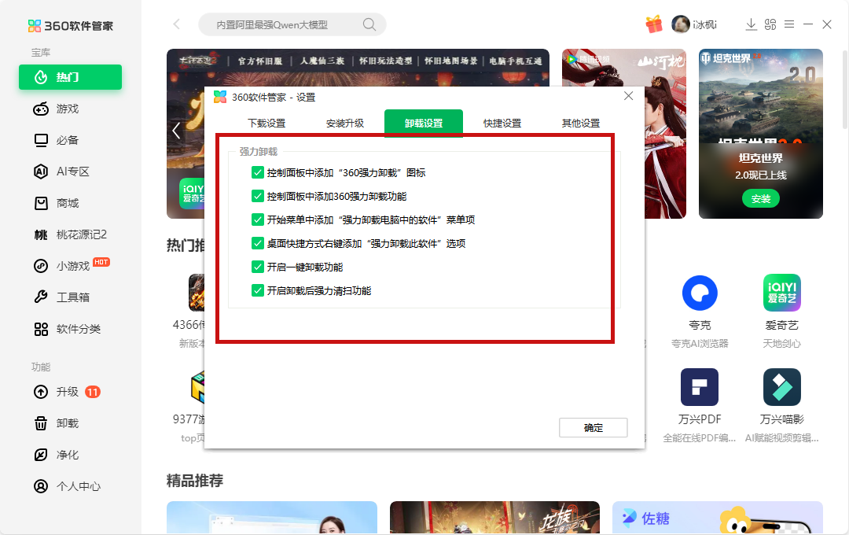Open the AI专区 icon in sidebar
The image size is (849, 535).
(x=41, y=172)
